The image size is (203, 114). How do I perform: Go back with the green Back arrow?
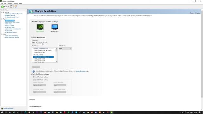[3, 7]
